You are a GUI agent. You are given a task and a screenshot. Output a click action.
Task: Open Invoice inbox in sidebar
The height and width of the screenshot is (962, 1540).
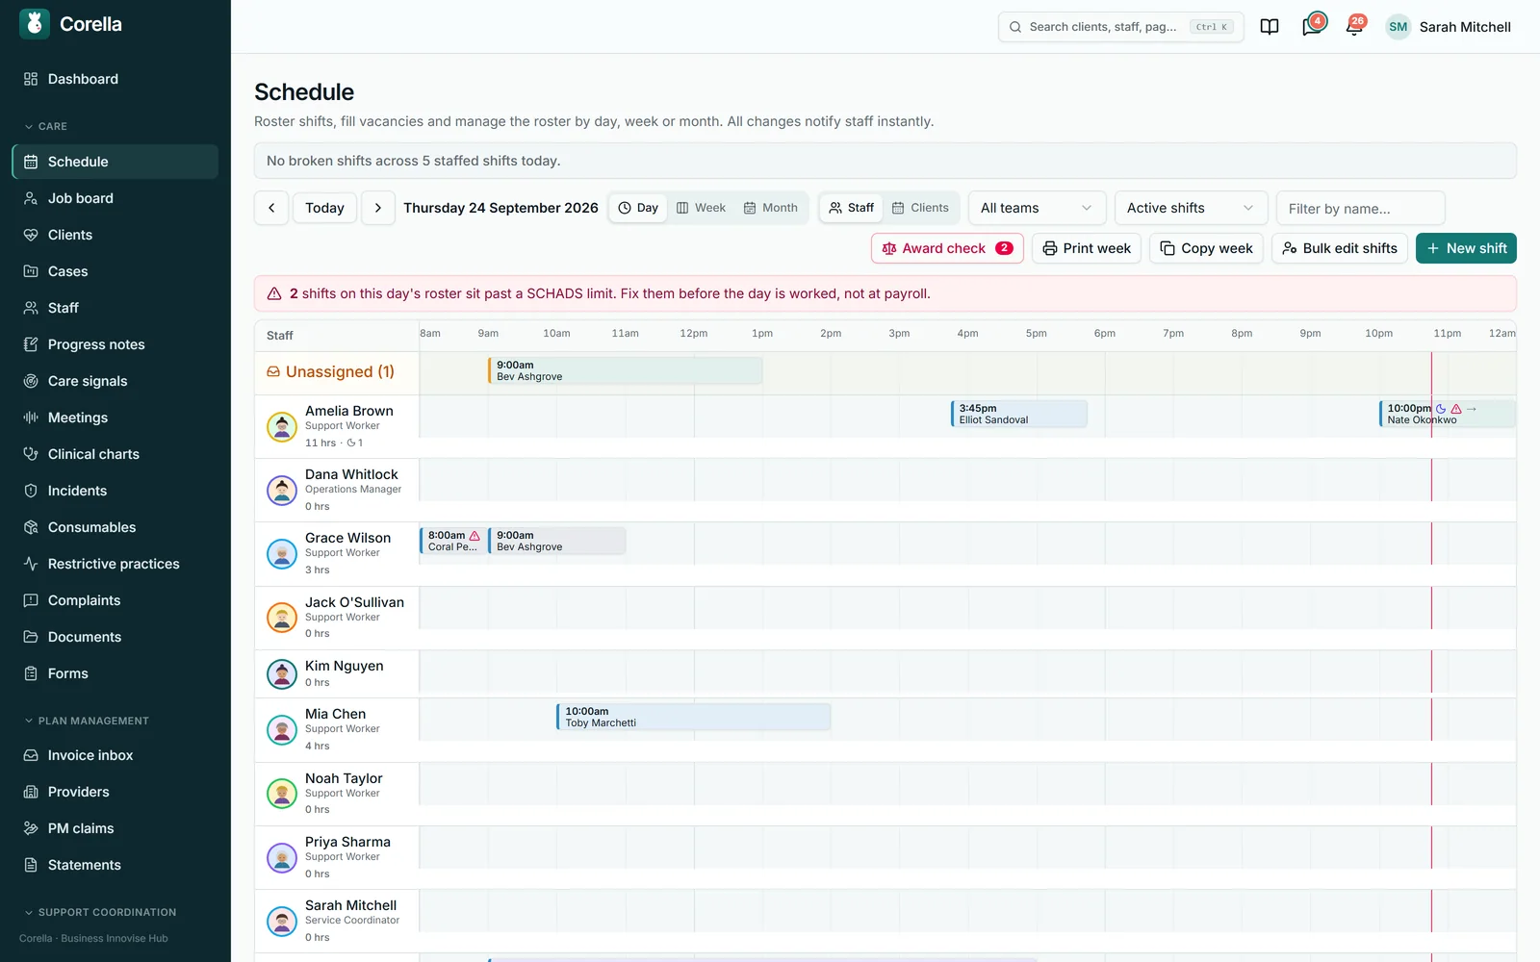[x=115, y=755]
